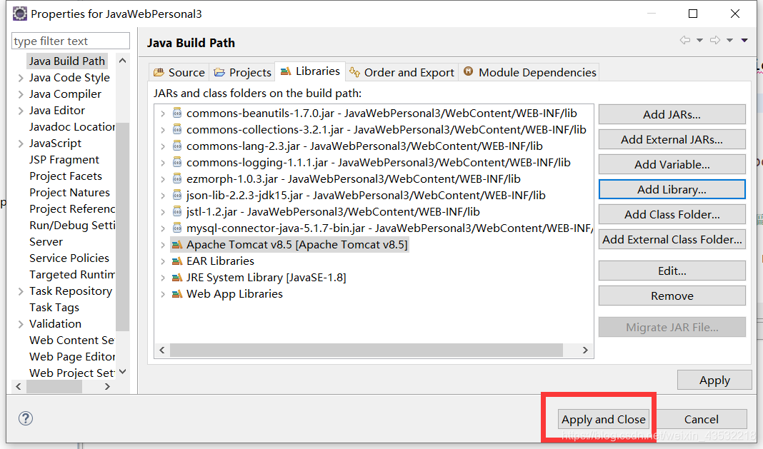Expand the commons-beanutils-1.7.0.jar entry
Viewport: 763px width, 449px height.
163,113
